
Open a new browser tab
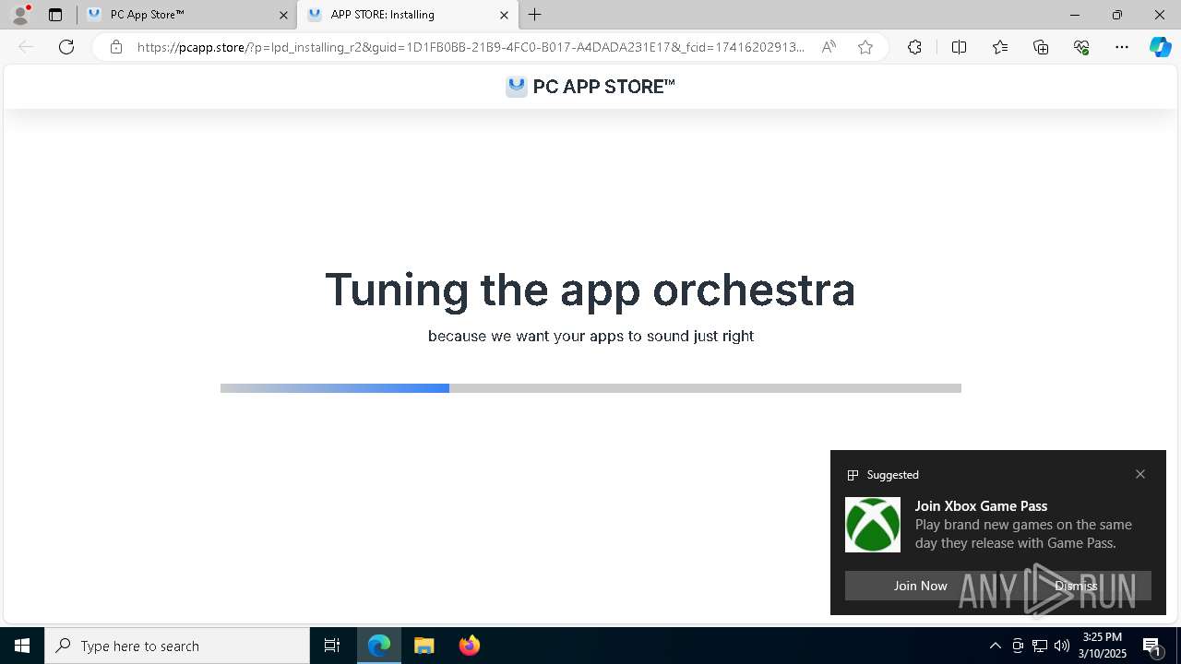[535, 15]
